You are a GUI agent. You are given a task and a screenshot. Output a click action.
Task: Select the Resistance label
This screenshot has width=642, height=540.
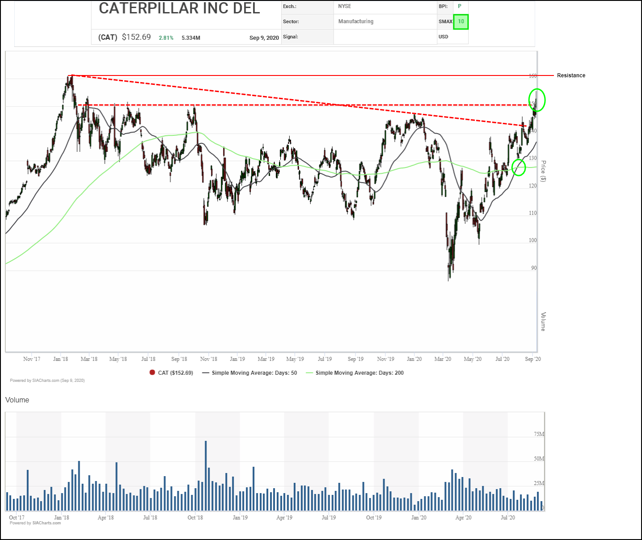coord(571,75)
